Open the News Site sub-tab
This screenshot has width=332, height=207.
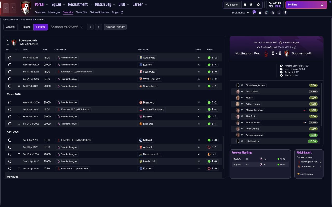(81, 12)
